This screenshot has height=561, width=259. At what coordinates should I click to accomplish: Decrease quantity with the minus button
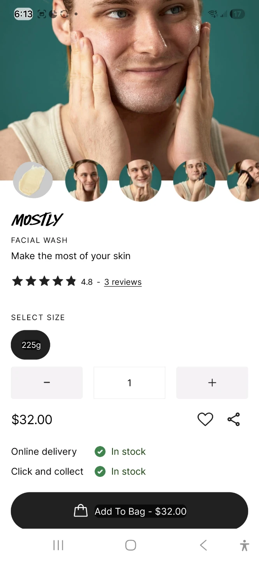47,383
